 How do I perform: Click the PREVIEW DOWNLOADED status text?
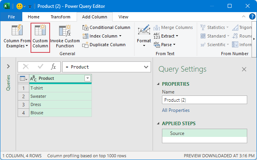click(x=219, y=156)
